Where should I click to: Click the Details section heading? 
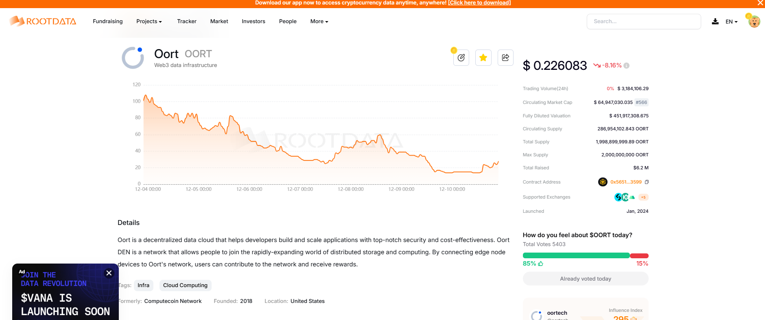[x=129, y=223]
